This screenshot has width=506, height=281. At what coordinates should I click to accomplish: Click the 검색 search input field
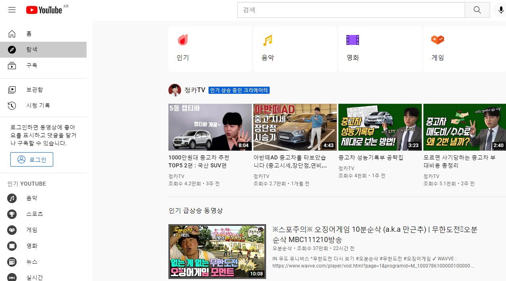click(351, 10)
